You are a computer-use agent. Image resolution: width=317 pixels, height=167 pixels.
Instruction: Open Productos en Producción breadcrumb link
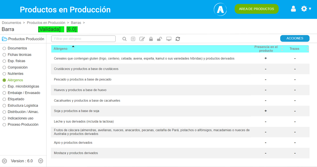tap(46, 23)
